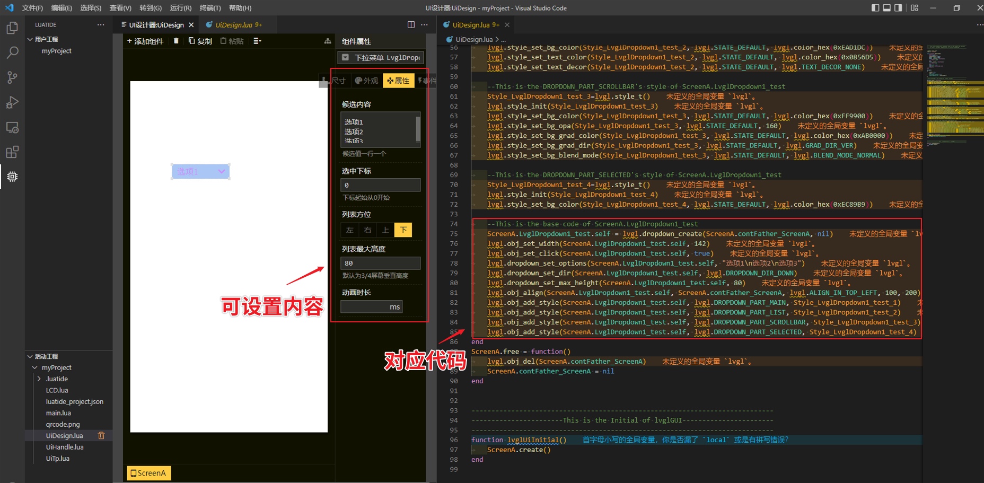Select the delete (trash) icon in designer toolbar
The image size is (984, 483).
(175, 41)
